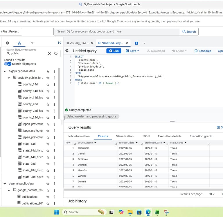Viewport: 223px width, 217px height.
Task: Collapse the bigquery-public-data project tree
Action: pyautogui.click(x=5, y=71)
